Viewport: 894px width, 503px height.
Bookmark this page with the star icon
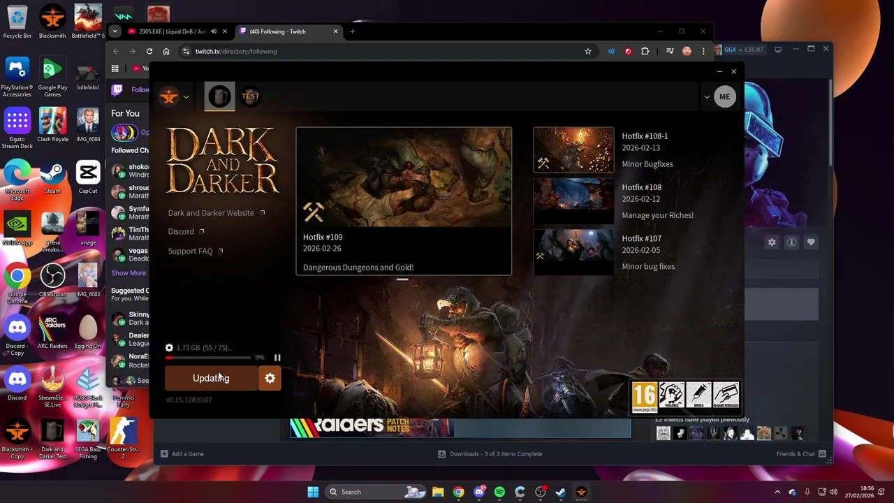pos(588,51)
